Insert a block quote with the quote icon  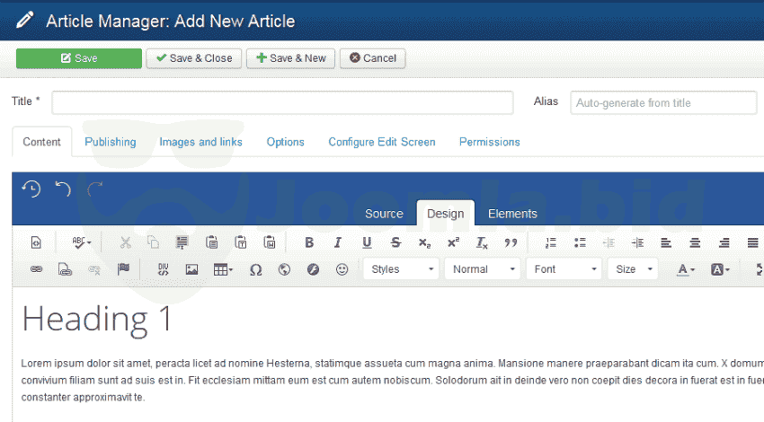pos(511,242)
